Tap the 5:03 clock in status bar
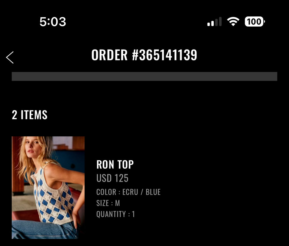Screen dimensions: 289x246 pos(53,22)
